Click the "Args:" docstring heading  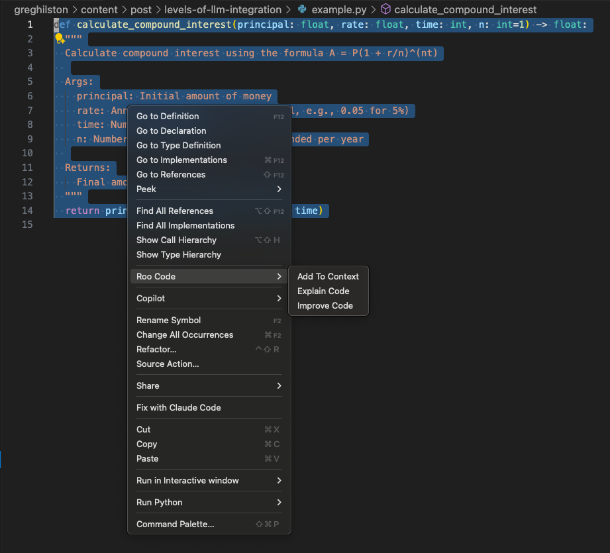(79, 81)
